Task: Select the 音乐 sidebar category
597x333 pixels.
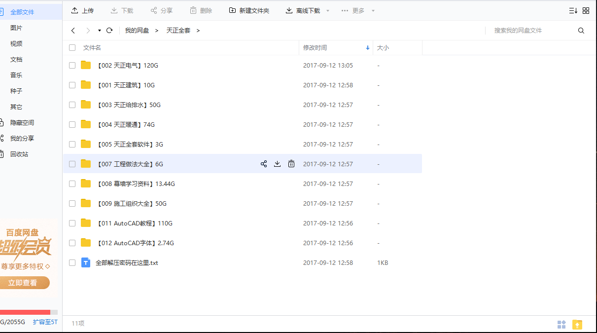Action: [x=16, y=75]
